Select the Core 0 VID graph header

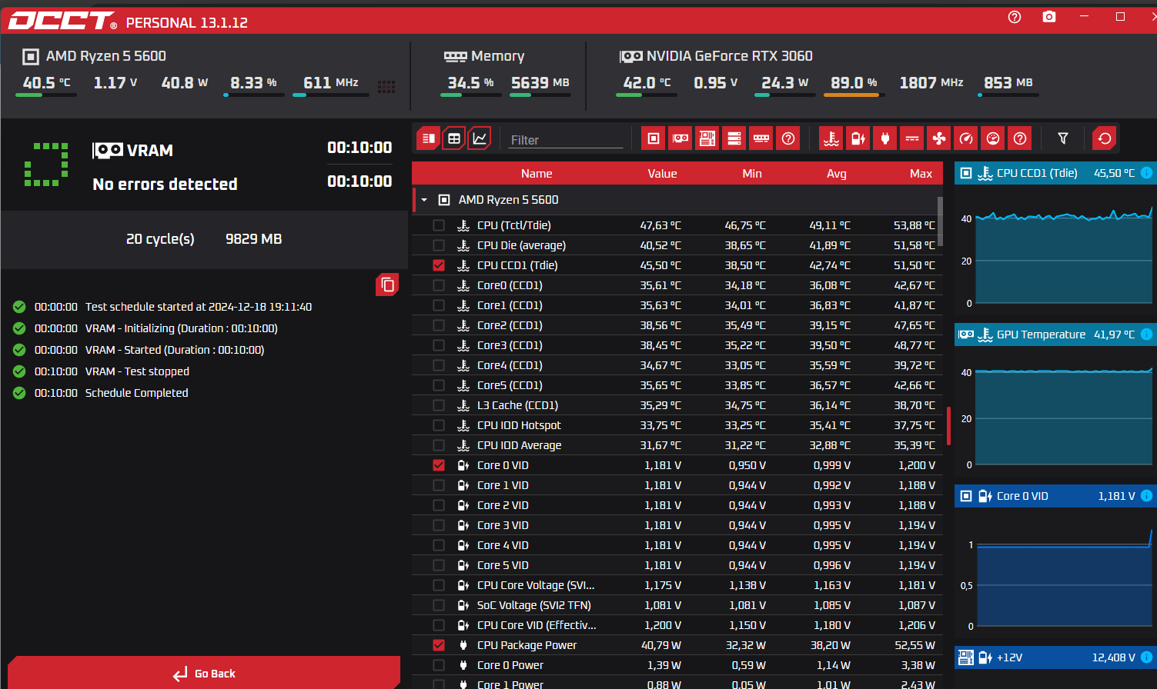pos(1055,496)
